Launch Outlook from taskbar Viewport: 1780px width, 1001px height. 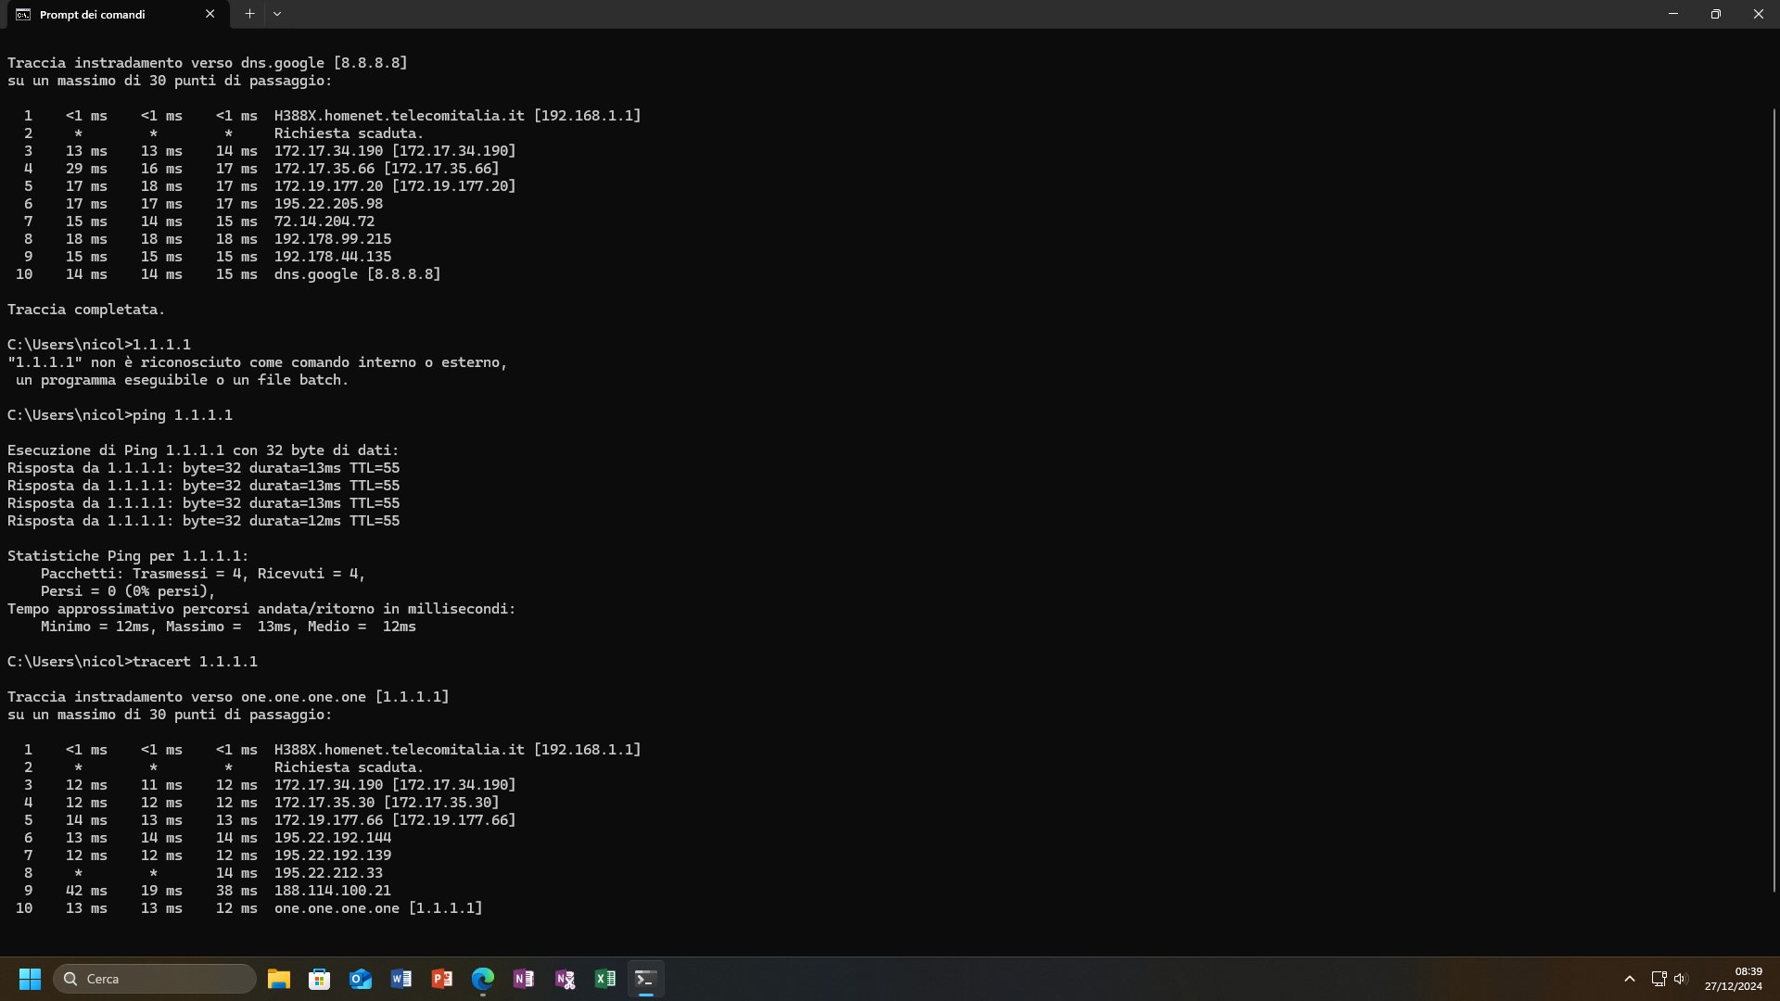[361, 979]
